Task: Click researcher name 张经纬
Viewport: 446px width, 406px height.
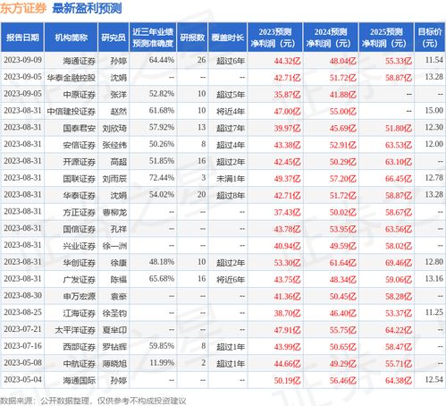Action: [x=114, y=145]
